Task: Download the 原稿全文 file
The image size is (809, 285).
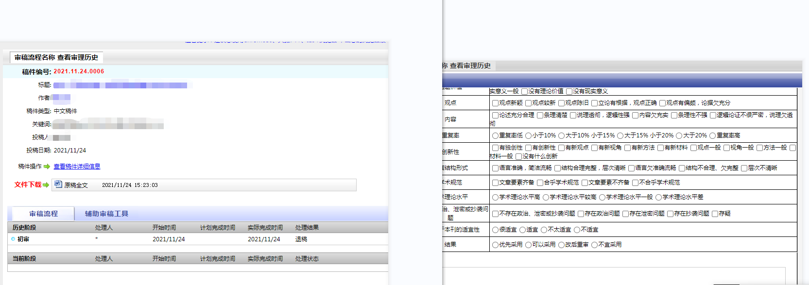Action: coord(76,185)
